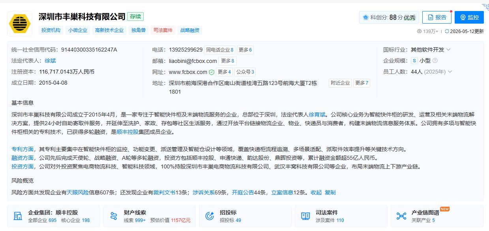The height and width of the screenshot is (231, 489).
Task: Open the 顺丰控股 link in description
Action: [127, 132]
